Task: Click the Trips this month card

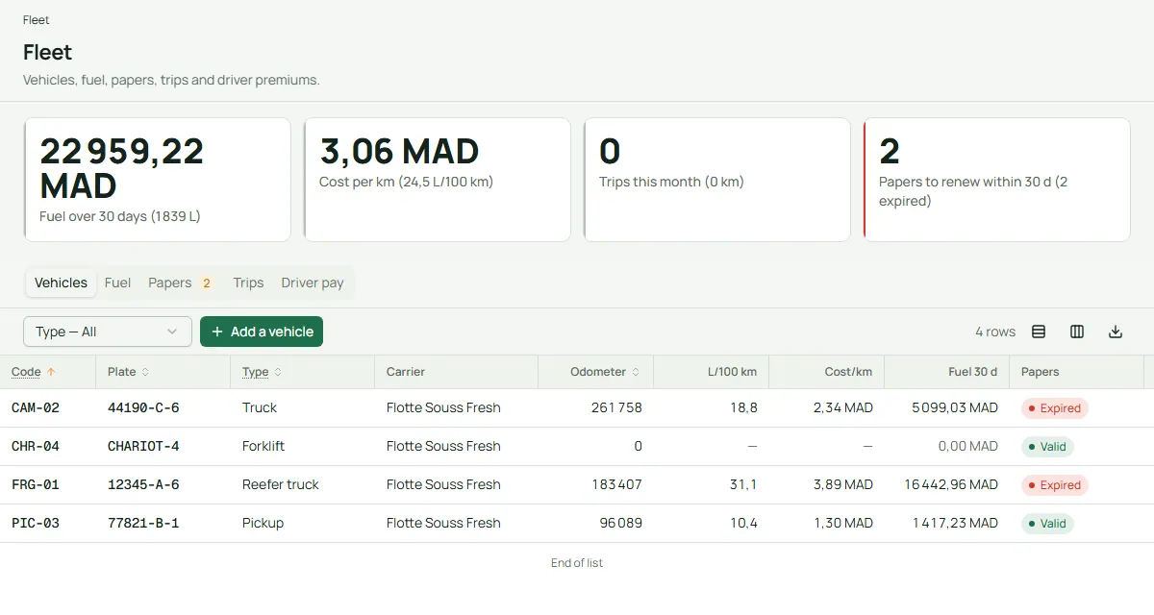Action: (717, 180)
